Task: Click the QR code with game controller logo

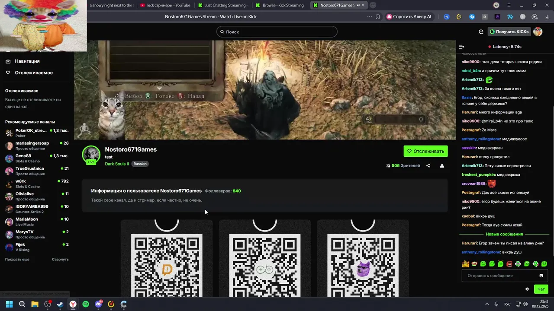Action: 265,266
